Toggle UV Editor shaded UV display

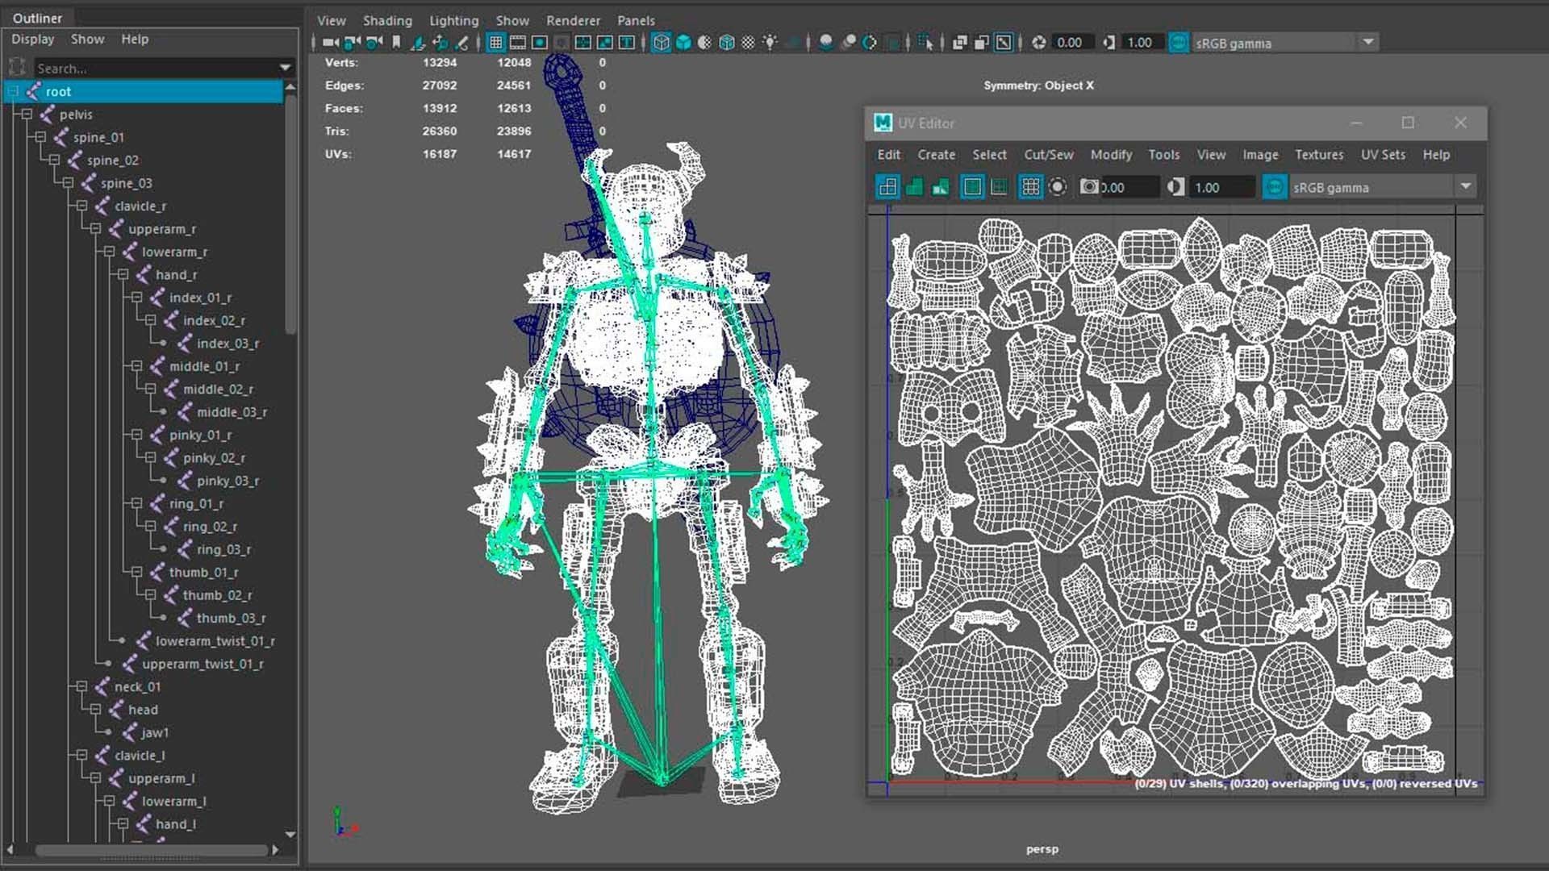click(x=914, y=187)
